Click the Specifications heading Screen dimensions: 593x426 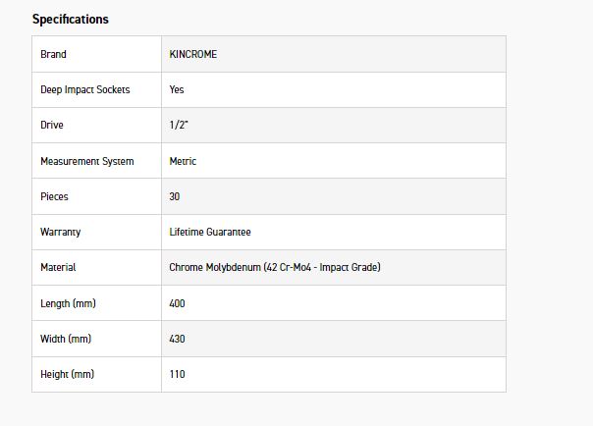[x=70, y=19]
